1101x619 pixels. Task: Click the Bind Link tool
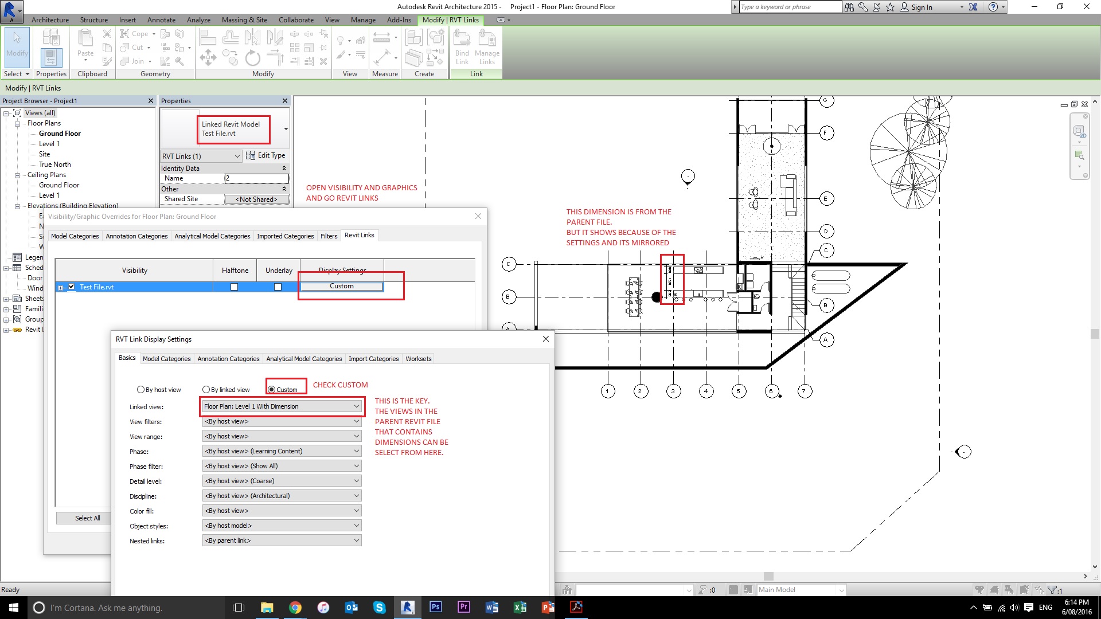462,49
